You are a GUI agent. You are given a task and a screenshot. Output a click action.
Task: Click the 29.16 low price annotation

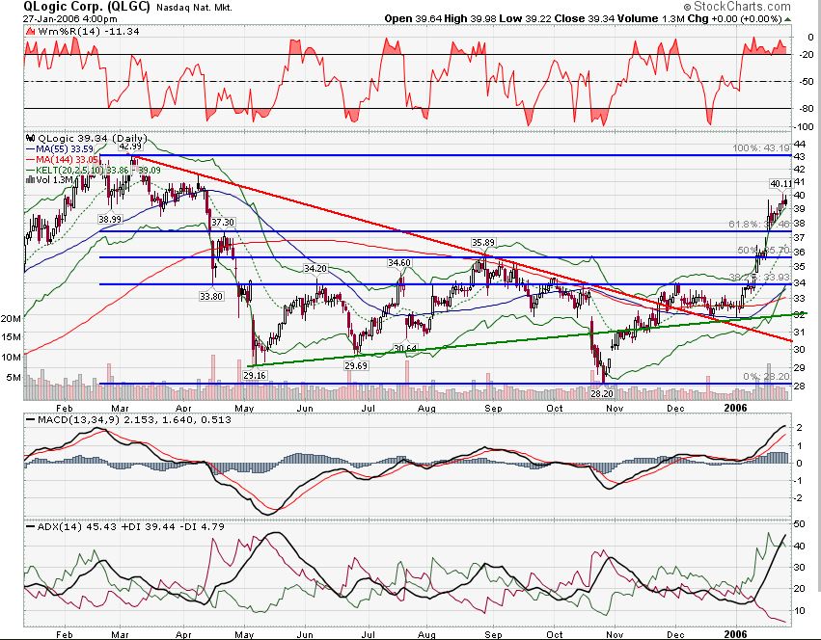coord(255,375)
